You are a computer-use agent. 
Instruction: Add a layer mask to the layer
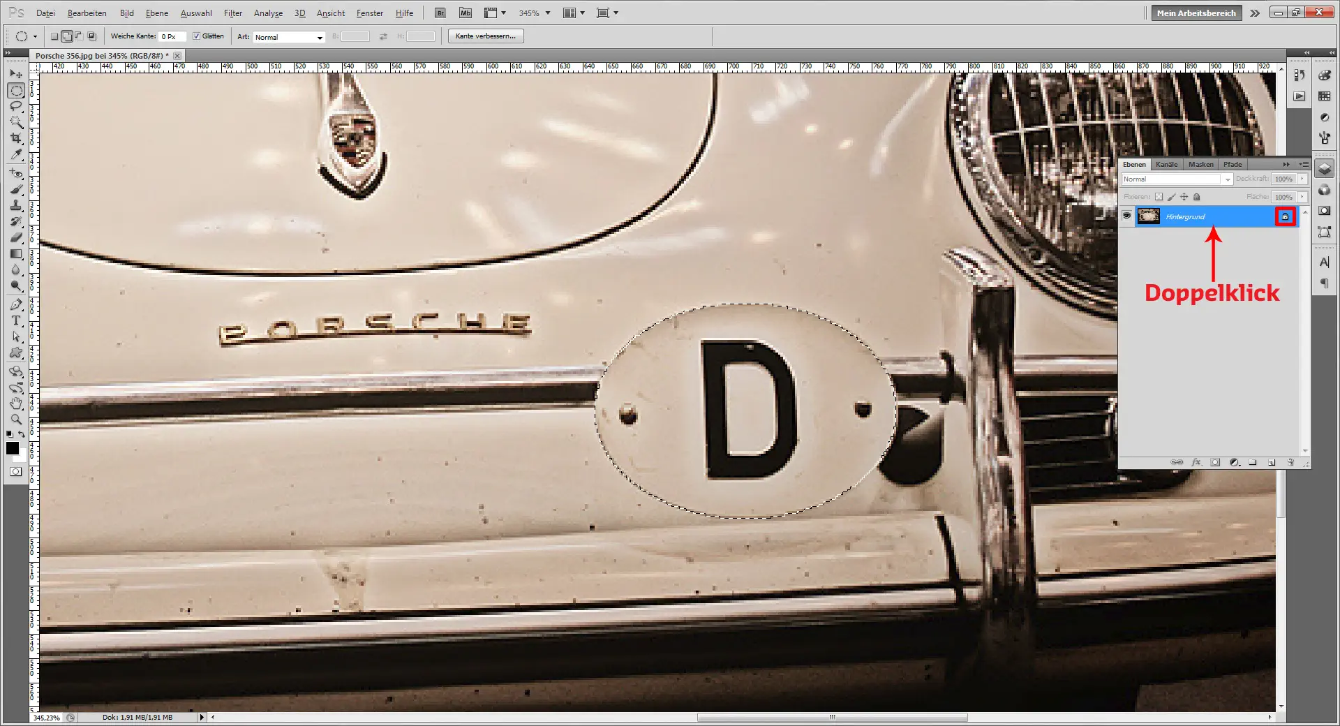1215,462
